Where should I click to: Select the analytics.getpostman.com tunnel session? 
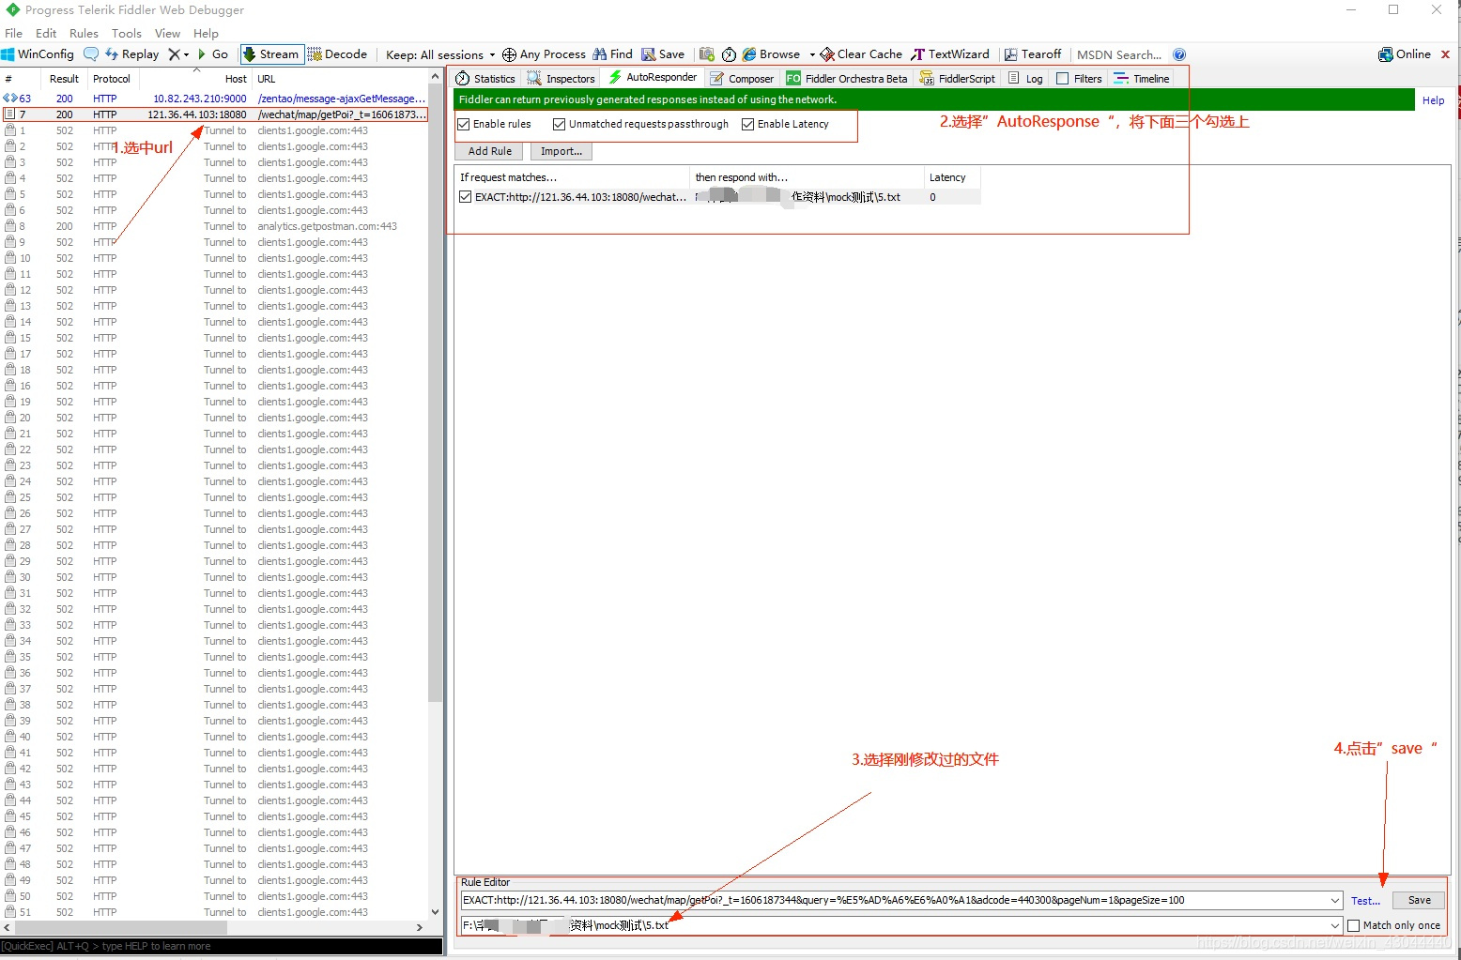214,226
